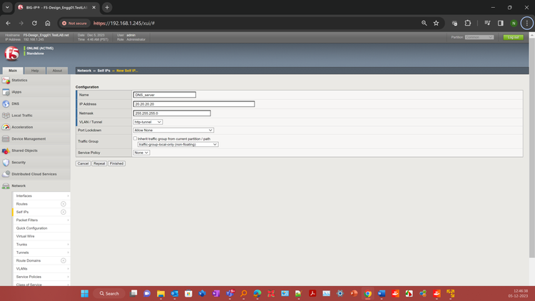This screenshot has height=301, width=535.
Task: Open Port Lockdown dropdown
Action: coord(173,130)
